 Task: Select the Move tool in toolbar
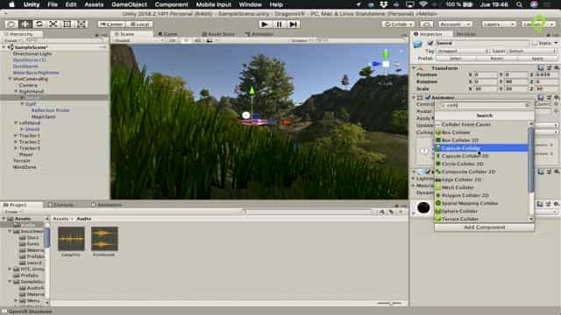click(x=25, y=24)
